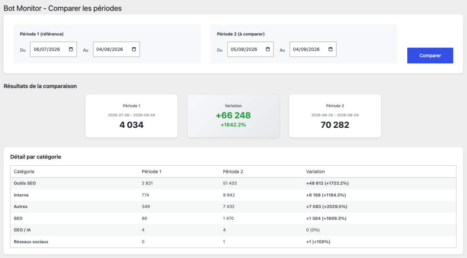Screen dimensions: 467x258
Task: Select the Réseaux sociaux row label
Action: (x=31, y=242)
